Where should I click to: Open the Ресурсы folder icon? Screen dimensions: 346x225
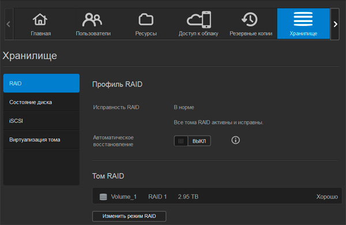click(146, 20)
